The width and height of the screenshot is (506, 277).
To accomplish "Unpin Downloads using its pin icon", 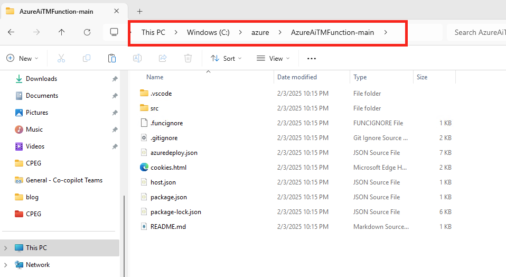I will (115, 79).
